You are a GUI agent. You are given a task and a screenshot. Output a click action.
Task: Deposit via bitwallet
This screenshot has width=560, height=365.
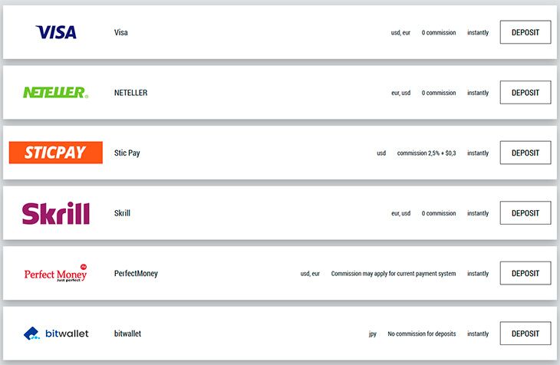pos(525,334)
